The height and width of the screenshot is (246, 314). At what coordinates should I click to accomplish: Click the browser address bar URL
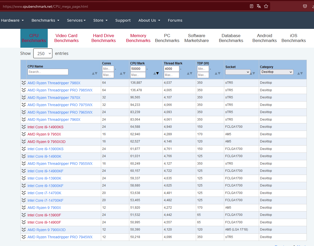tap(45, 6)
